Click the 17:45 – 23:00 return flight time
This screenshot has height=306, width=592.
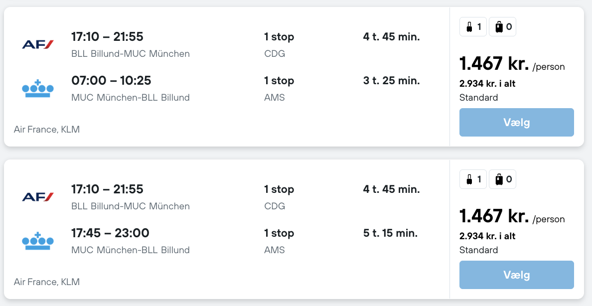coord(110,233)
